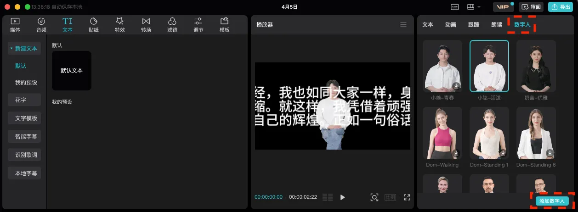Click the layout panel icon in title bar
Screen dimensions: 578x212
click(470, 7)
